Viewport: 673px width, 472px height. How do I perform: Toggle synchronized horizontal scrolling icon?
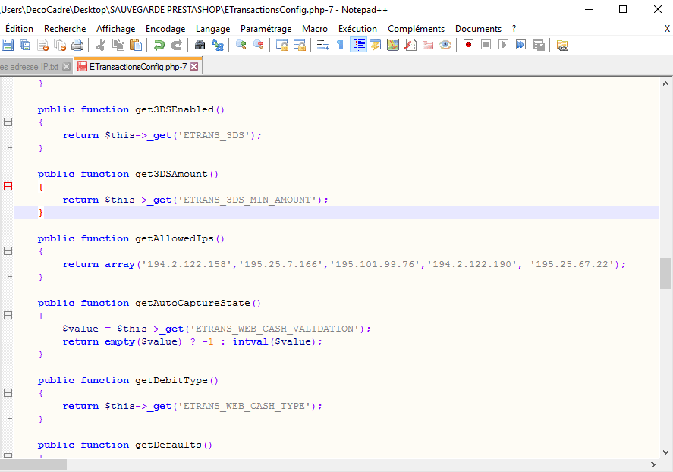tap(299, 45)
